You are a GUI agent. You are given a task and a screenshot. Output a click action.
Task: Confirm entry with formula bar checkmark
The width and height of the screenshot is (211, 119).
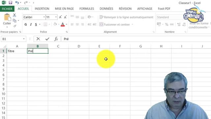pyautogui.click(x=47, y=39)
